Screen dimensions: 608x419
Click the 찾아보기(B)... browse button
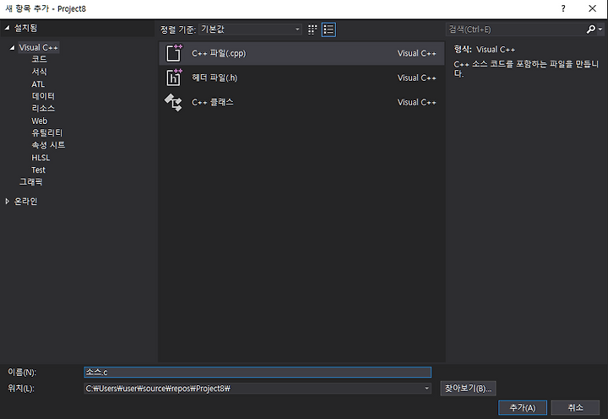[468, 388]
